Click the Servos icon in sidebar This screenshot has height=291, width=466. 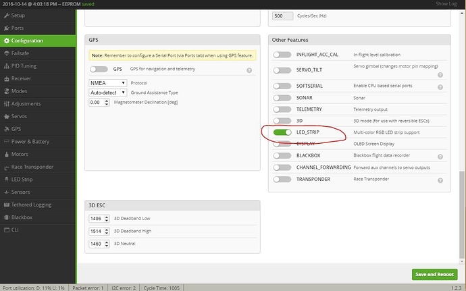point(7,117)
